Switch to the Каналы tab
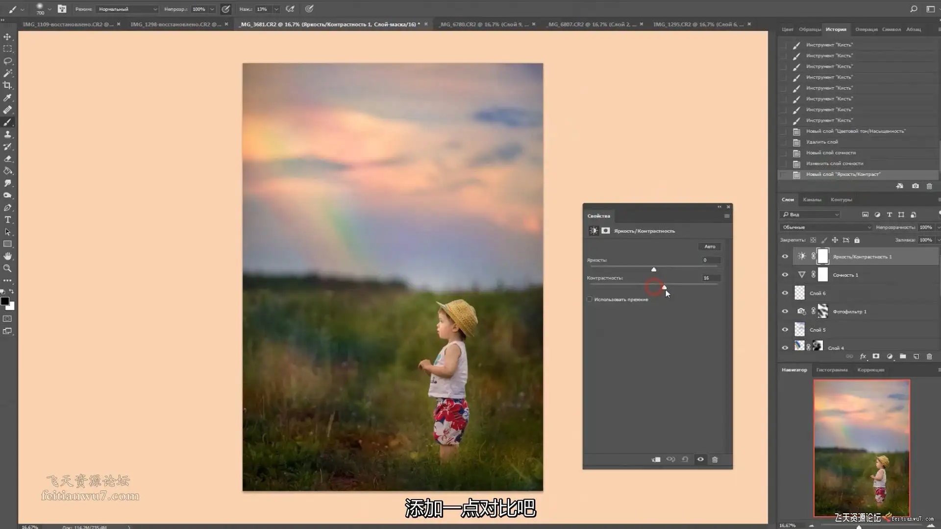The height and width of the screenshot is (529, 941). point(812,199)
